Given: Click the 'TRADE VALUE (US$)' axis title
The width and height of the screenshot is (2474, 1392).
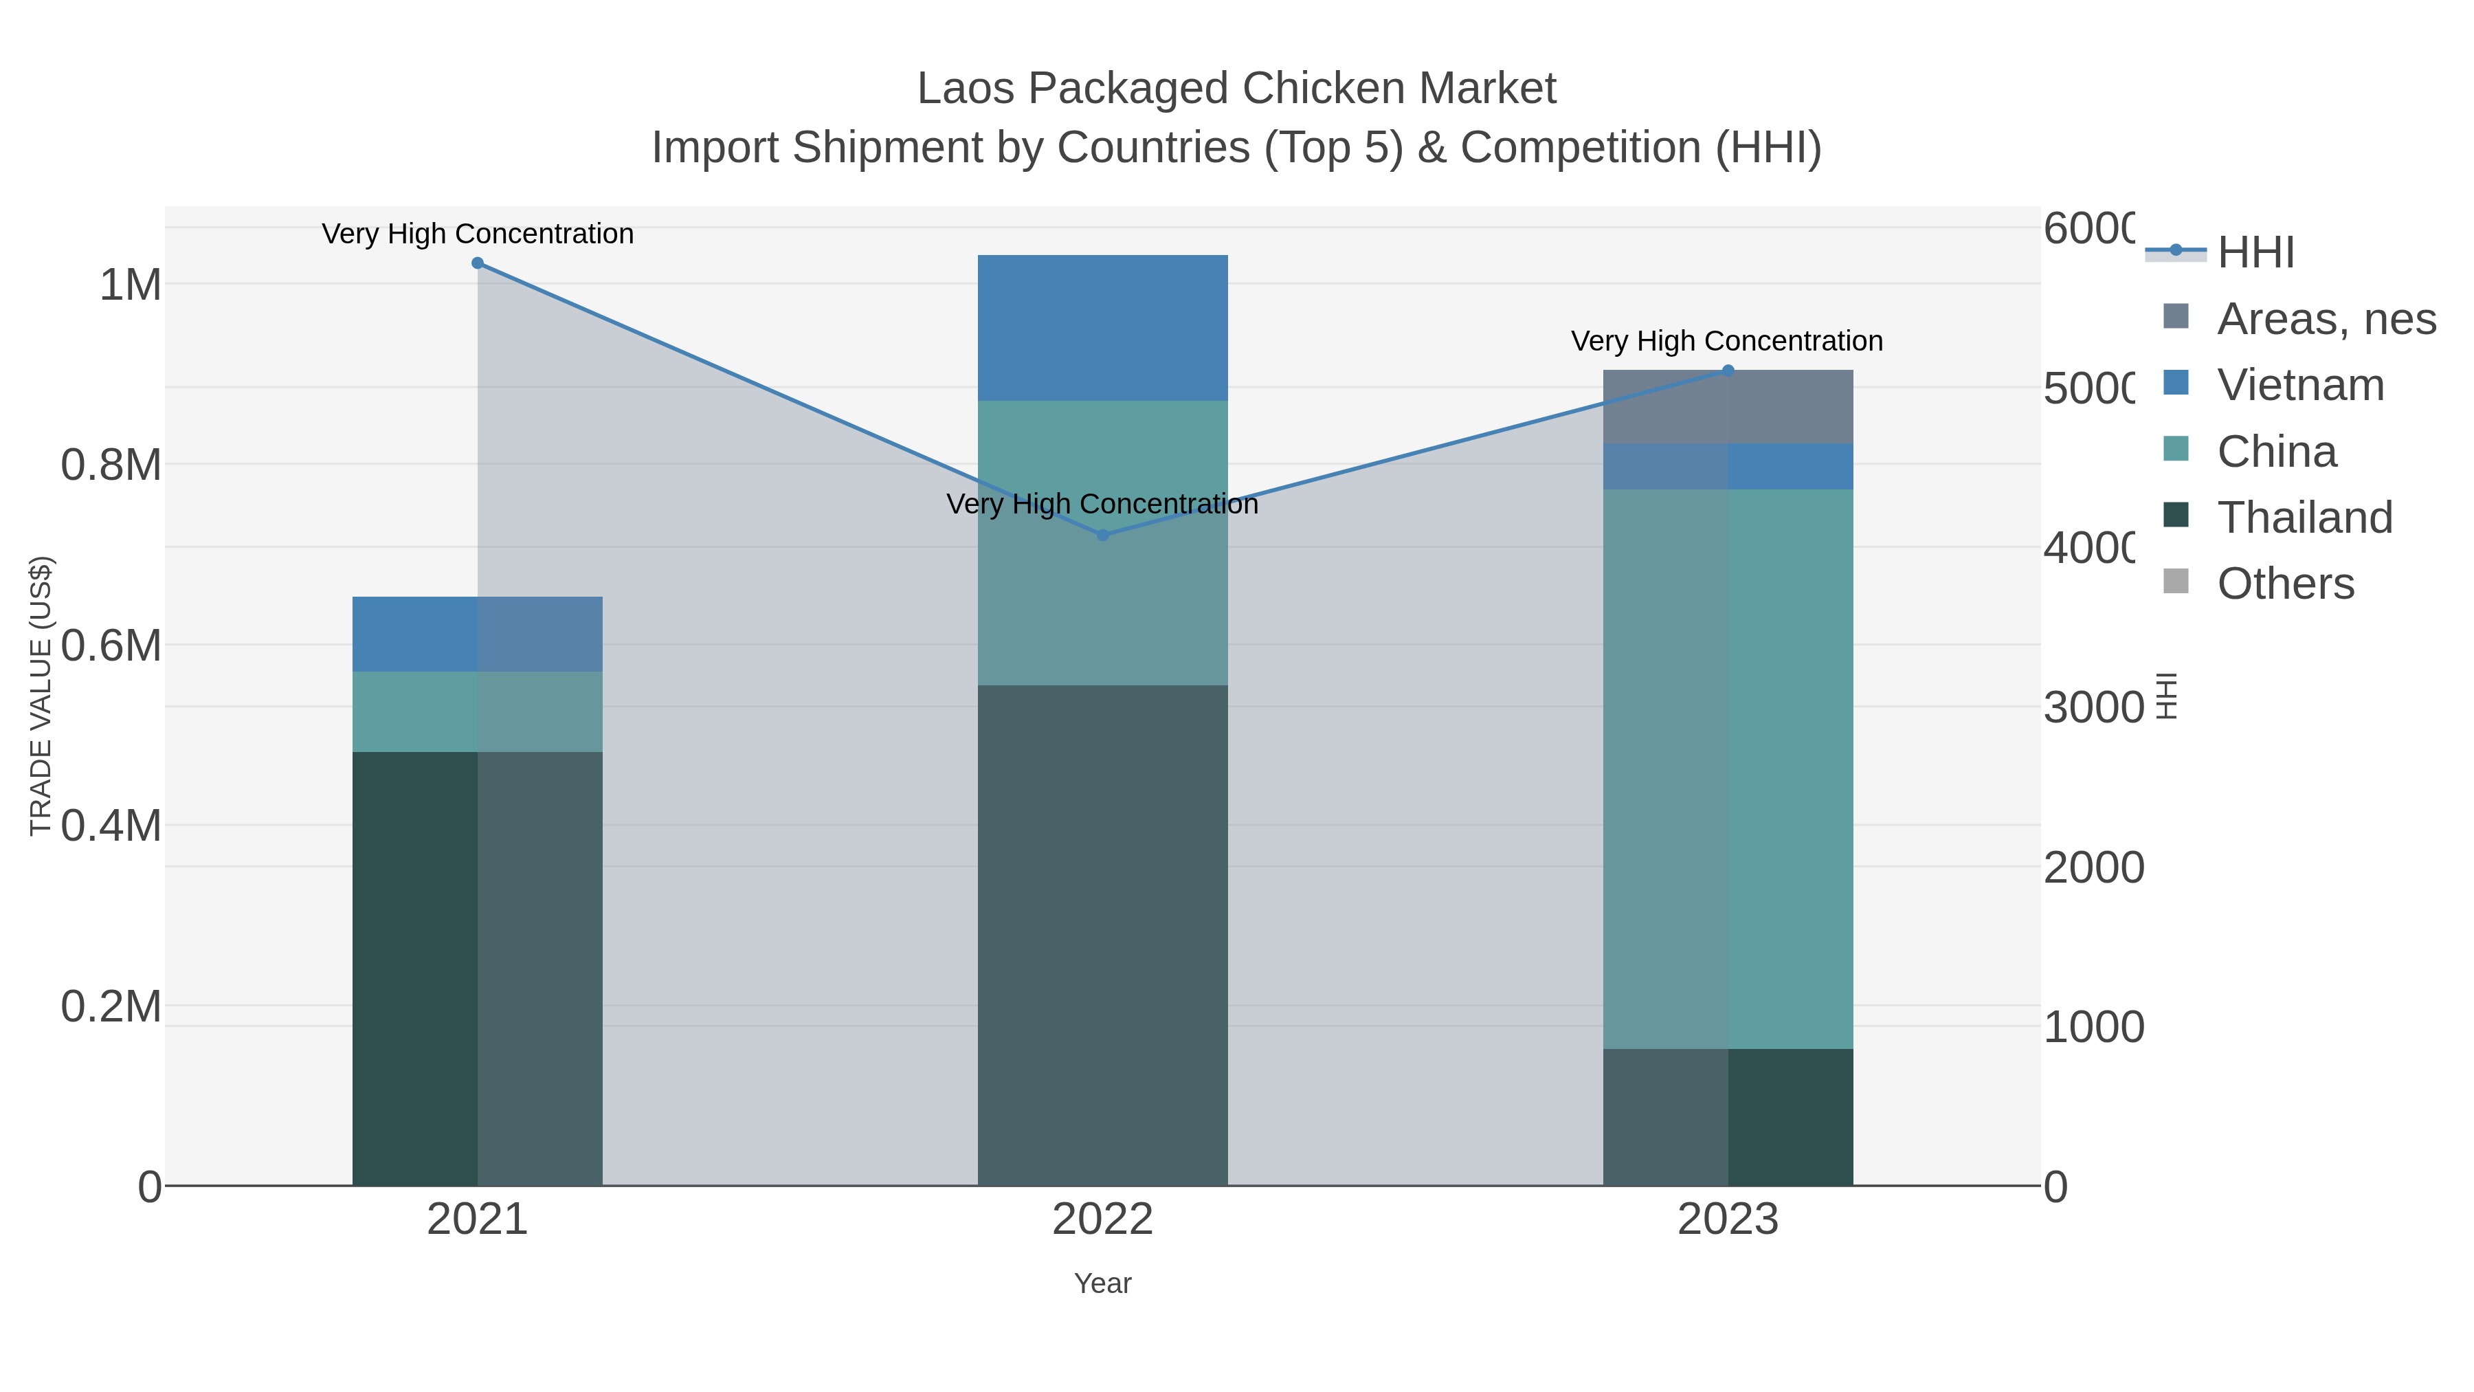Looking at the screenshot, I should [41, 696].
